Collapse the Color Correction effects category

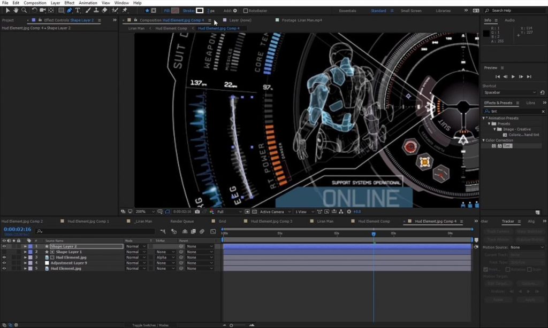484,140
